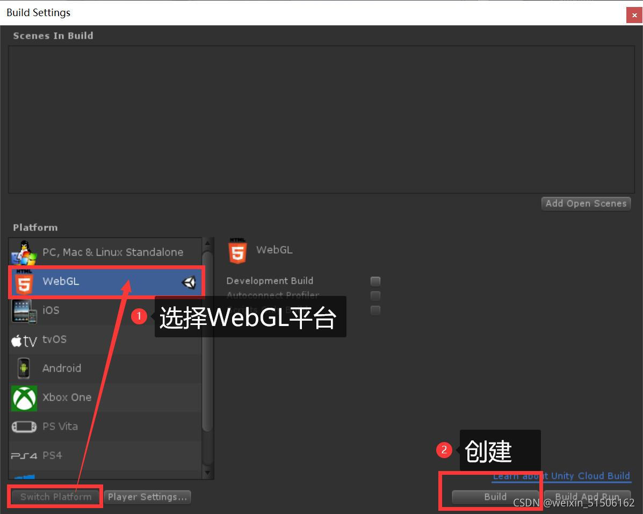The height and width of the screenshot is (514, 643).
Task: Select the Android platform row
Action: click(x=106, y=368)
